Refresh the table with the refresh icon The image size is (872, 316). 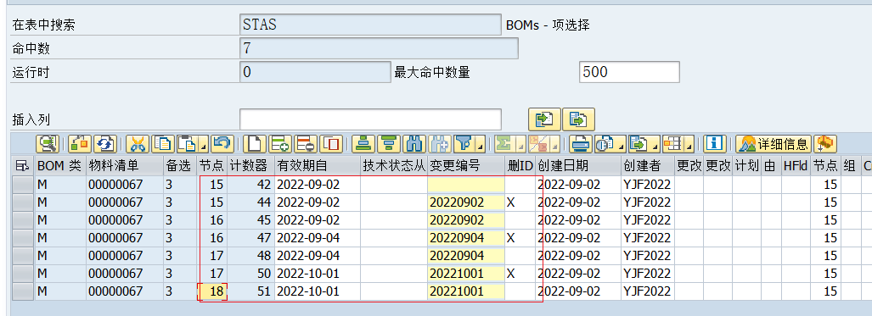pos(104,144)
